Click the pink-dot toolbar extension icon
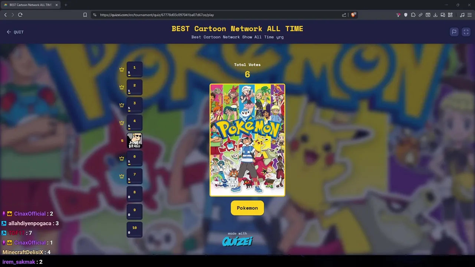 [x=398, y=15]
